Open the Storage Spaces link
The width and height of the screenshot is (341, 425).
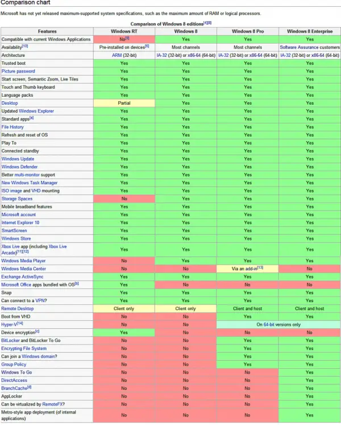click(x=17, y=199)
